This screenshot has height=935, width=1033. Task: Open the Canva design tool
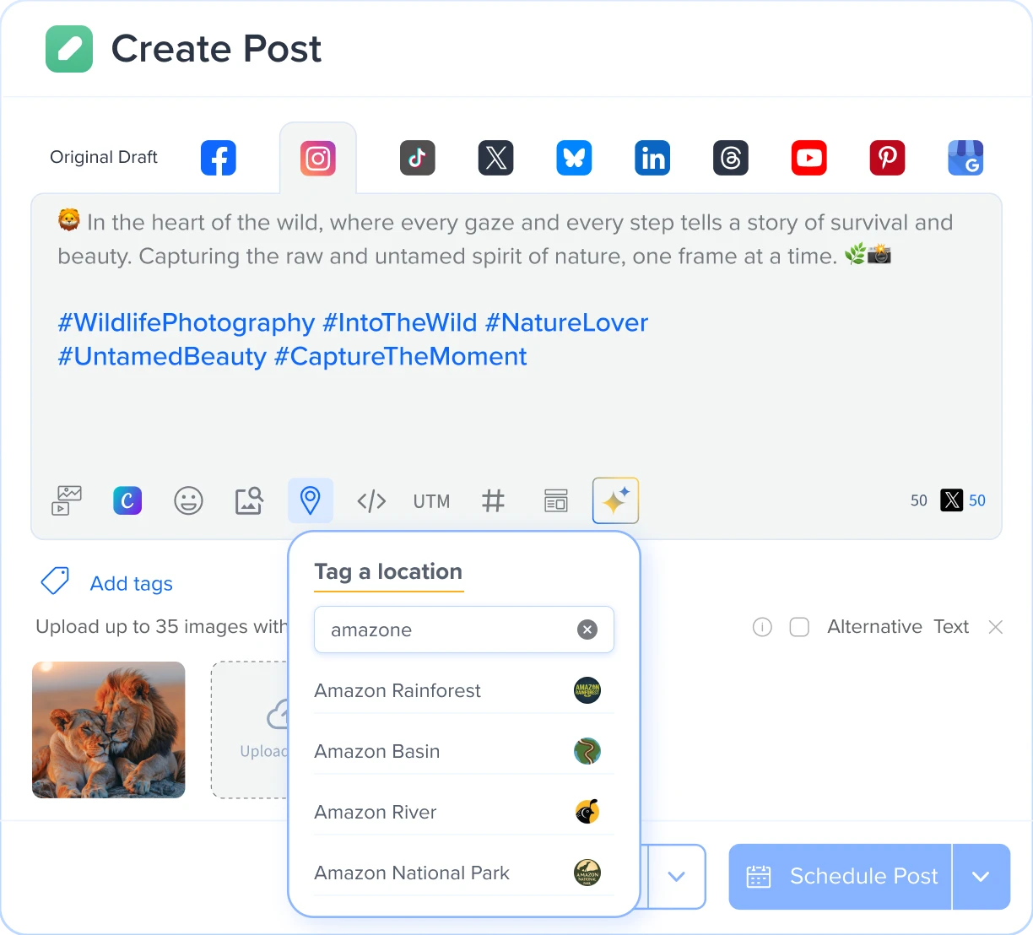[x=127, y=500]
